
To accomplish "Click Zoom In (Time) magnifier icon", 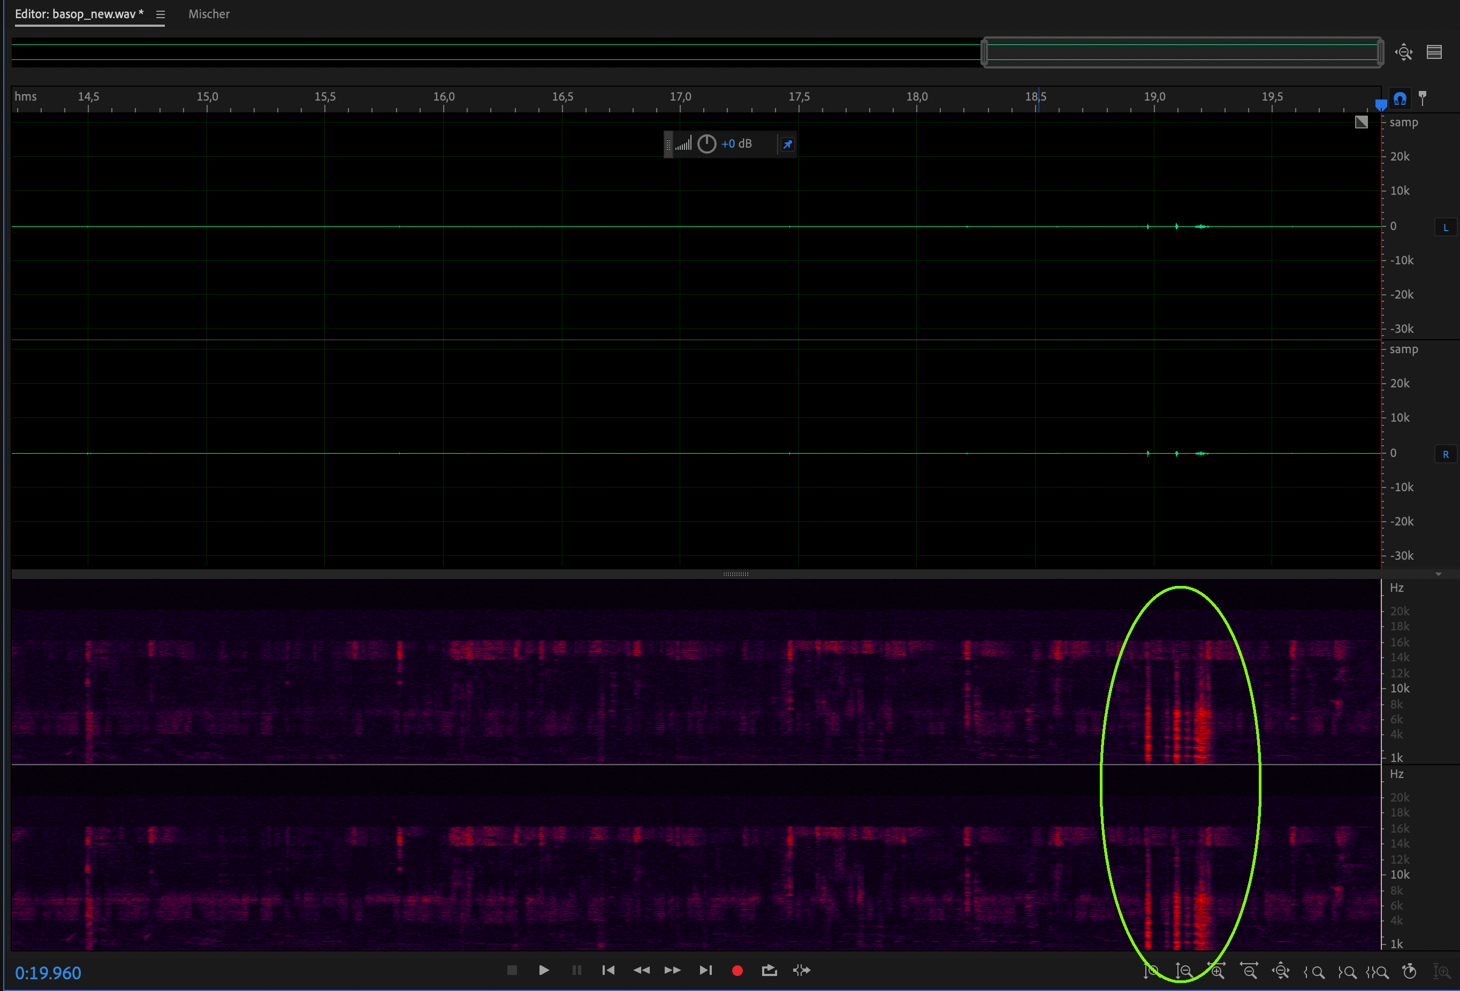I will (1217, 972).
